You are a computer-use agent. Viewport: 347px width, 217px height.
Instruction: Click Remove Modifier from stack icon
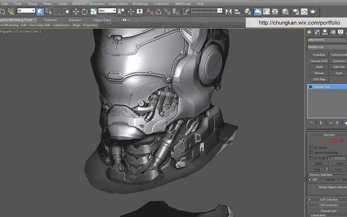tap(337, 122)
